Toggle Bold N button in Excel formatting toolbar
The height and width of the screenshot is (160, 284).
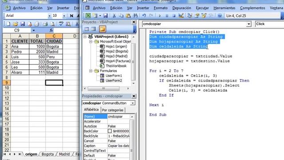click(72, 16)
